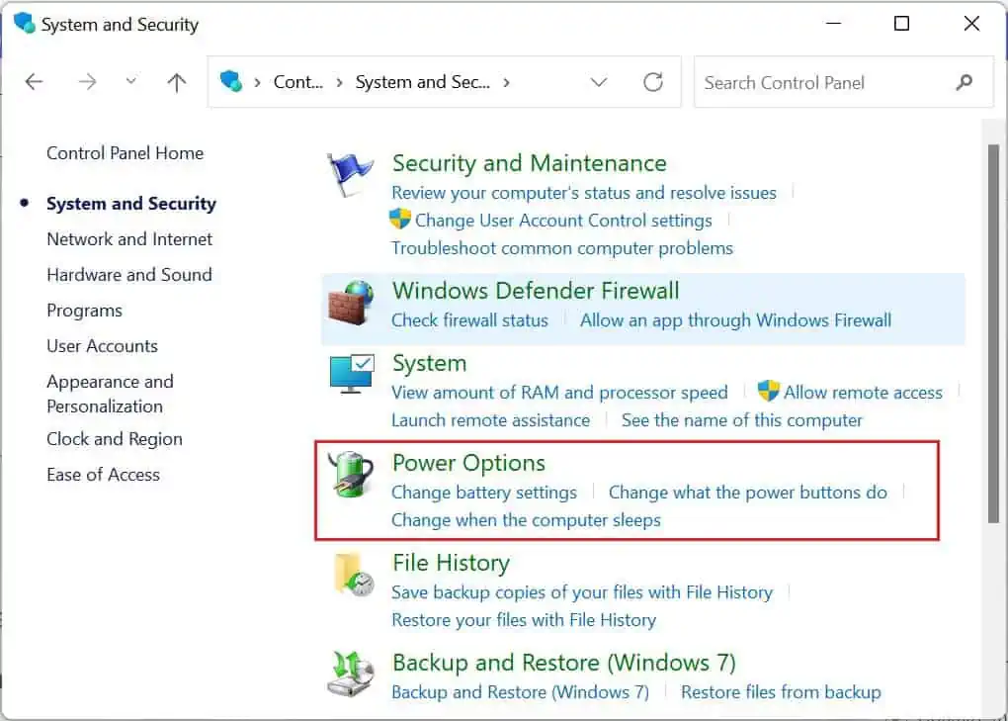
Task: Open Security and Maintenance heading
Action: [x=529, y=163]
